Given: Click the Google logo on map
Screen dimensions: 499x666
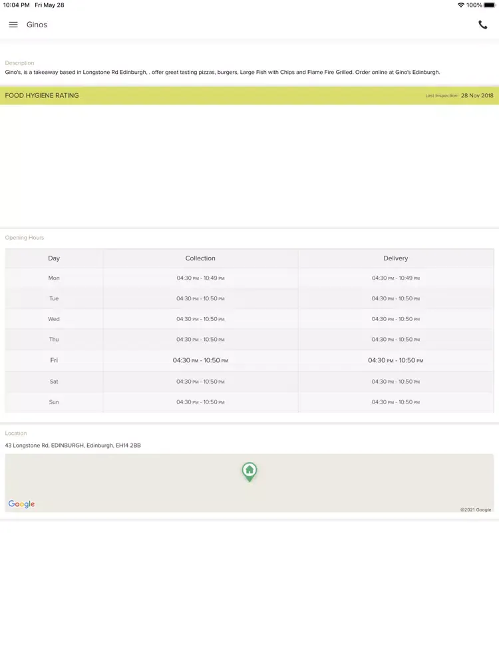Looking at the screenshot, I should click(22, 504).
